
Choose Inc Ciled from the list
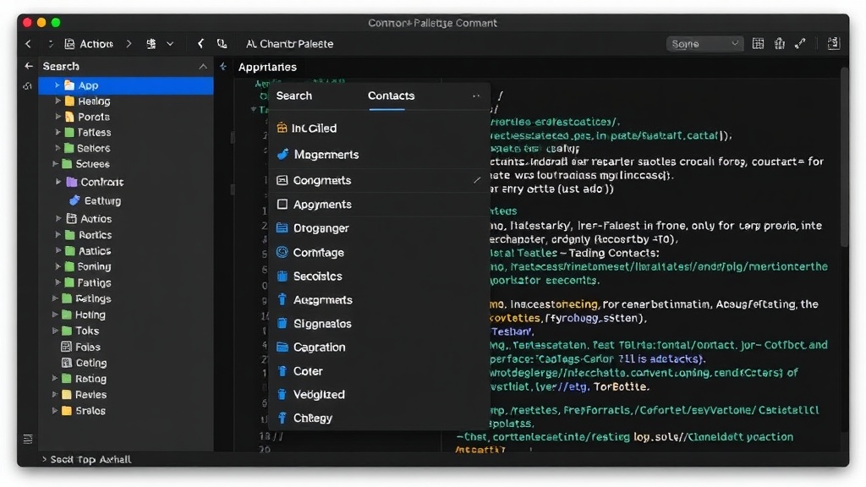379,129
